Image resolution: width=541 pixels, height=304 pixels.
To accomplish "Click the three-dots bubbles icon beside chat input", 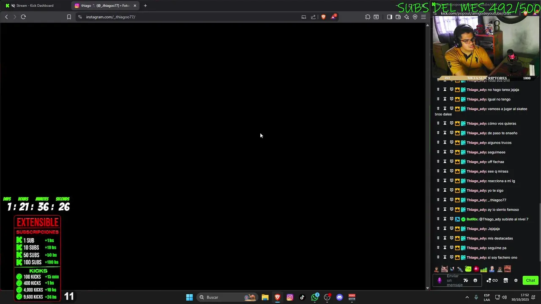I will click(x=489, y=280).
